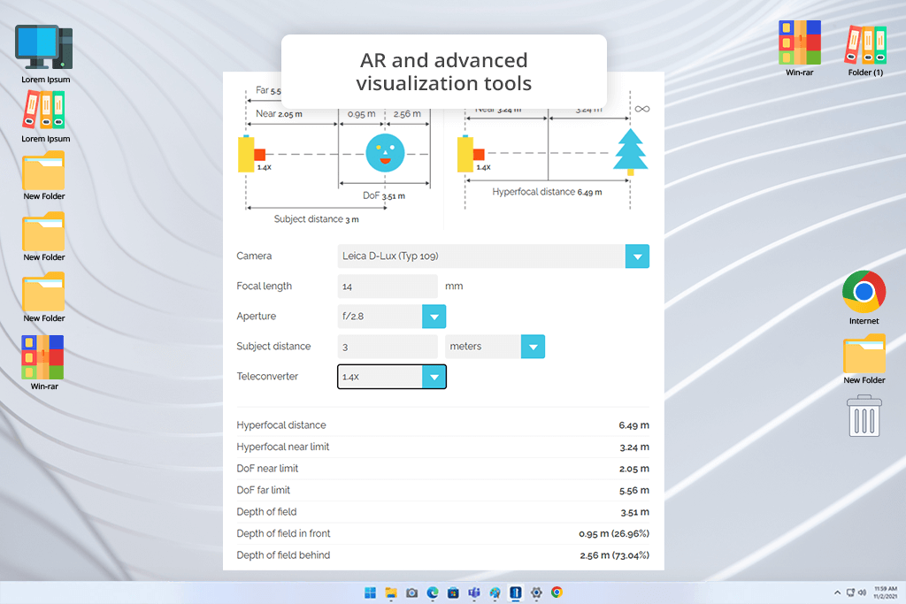
Task: Open the Win-rar icon on the left side
Action: [x=44, y=363]
